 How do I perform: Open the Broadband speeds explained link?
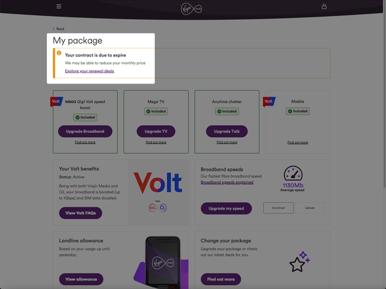pos(226,182)
